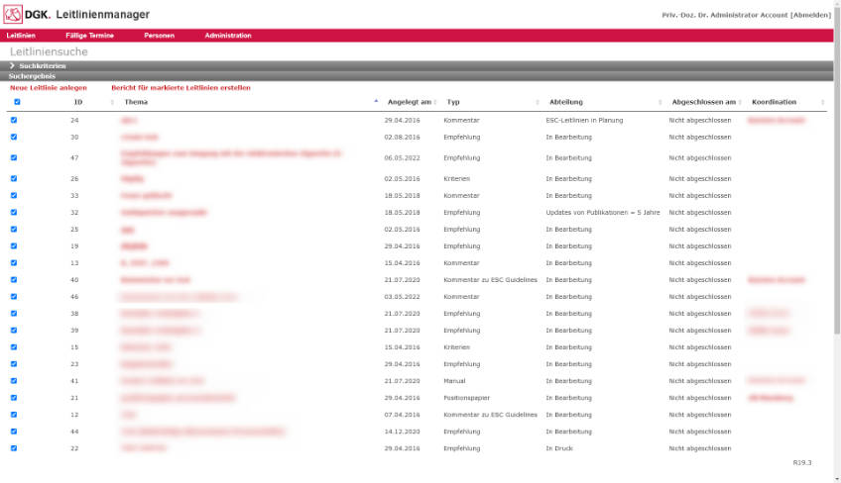Open Koordination link in ID 21 row

(771, 398)
